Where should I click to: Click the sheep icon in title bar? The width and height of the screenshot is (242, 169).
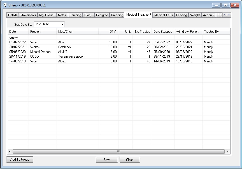click(x=5, y=5)
